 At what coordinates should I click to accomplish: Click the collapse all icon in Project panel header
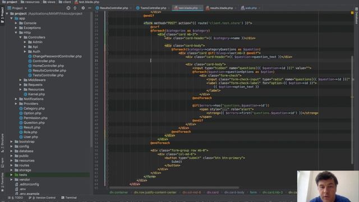pyautogui.click(x=75, y=8)
